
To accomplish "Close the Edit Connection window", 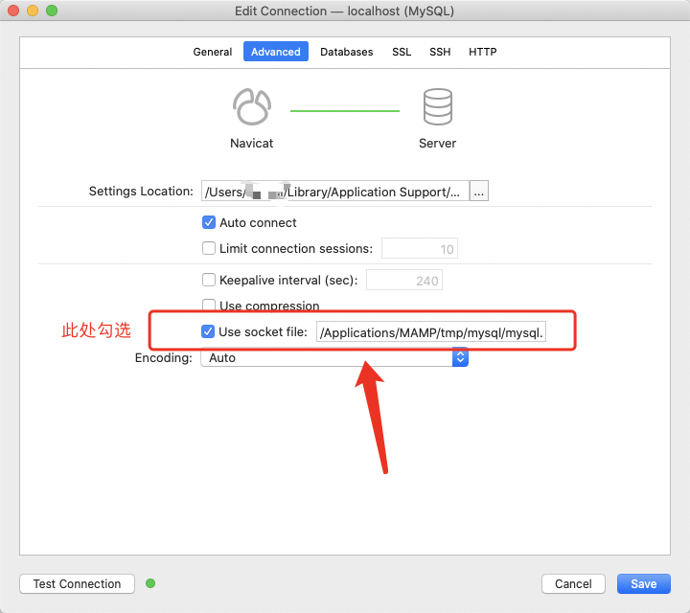I will (13, 11).
